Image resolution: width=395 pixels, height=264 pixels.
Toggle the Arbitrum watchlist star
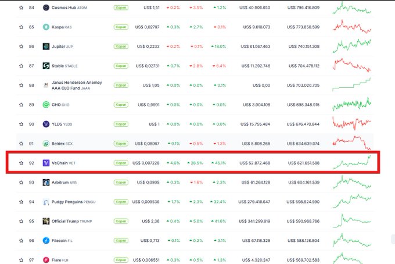point(21,183)
